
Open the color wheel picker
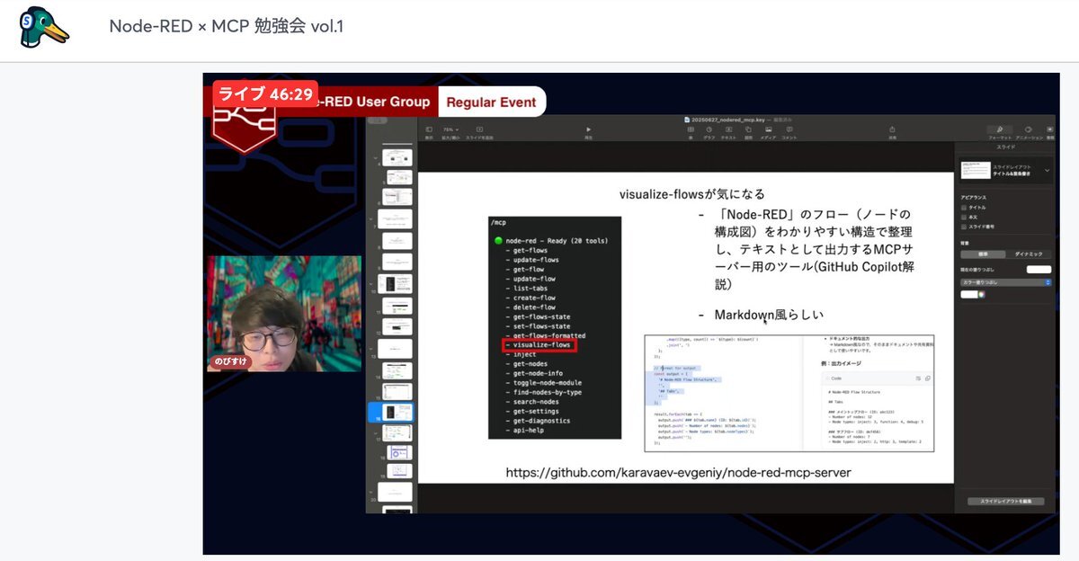pyautogui.click(x=982, y=294)
